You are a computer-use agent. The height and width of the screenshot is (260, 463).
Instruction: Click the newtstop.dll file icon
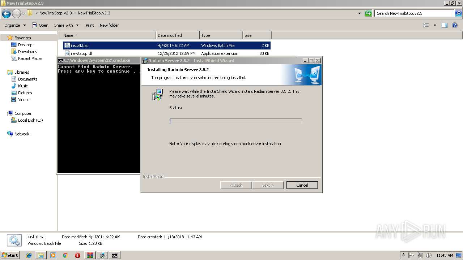67,53
